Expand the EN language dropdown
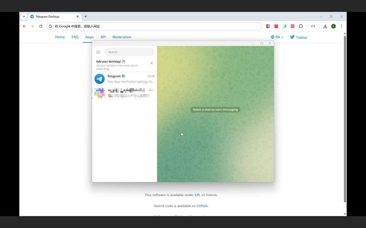 point(277,37)
